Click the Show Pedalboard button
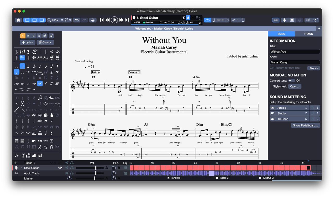The width and height of the screenshot is (334, 197). click(305, 125)
